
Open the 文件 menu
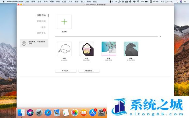27,2
